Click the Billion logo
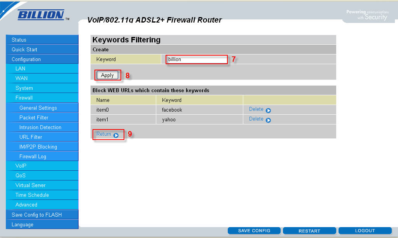This screenshot has width=398, height=238. coord(42,15)
